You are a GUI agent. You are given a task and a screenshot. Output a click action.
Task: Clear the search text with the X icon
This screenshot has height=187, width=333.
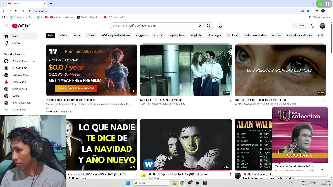pos(200,26)
